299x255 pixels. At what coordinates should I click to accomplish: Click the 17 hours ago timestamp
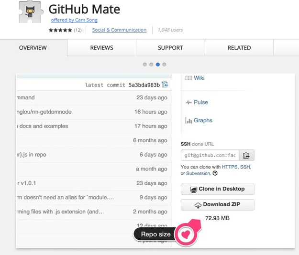[151, 126]
